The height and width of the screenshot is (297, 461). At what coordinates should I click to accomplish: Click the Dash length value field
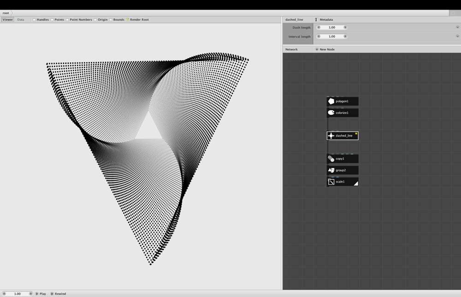coord(332,27)
